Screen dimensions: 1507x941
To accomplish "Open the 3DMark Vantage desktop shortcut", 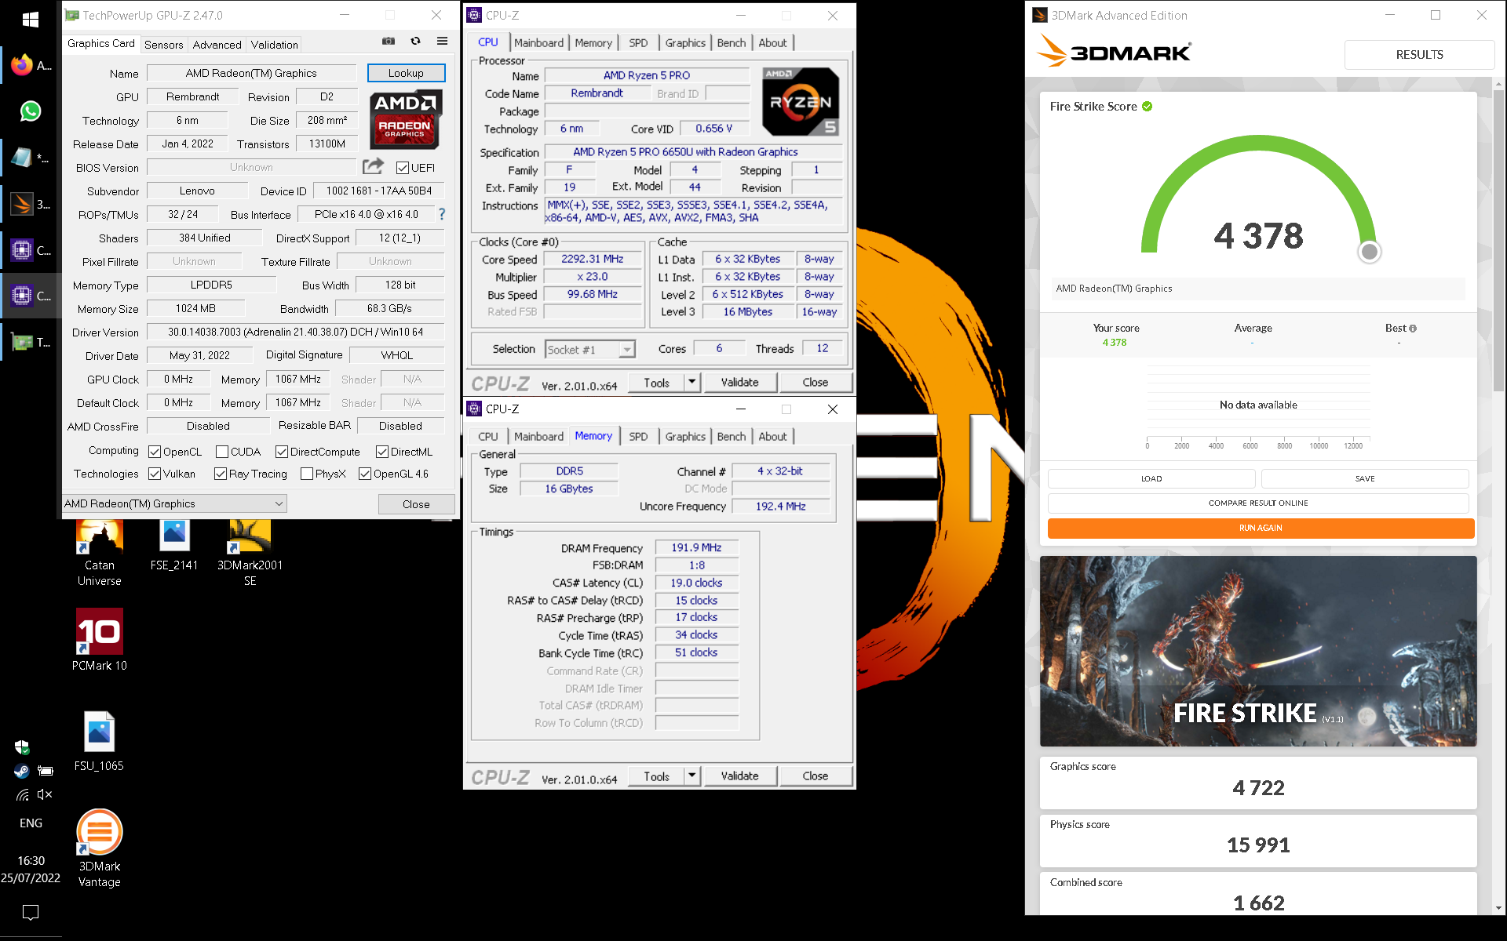I will pyautogui.click(x=100, y=848).
